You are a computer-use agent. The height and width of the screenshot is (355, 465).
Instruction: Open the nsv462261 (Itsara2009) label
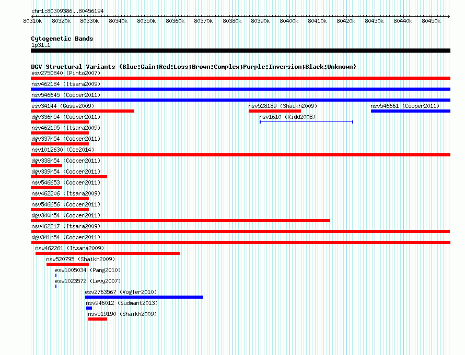click(69, 248)
